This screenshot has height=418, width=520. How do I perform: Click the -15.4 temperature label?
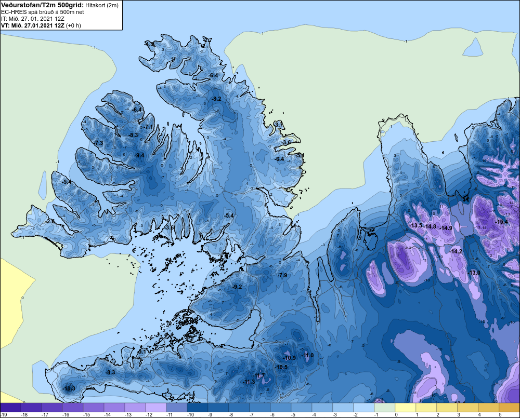click(x=501, y=222)
